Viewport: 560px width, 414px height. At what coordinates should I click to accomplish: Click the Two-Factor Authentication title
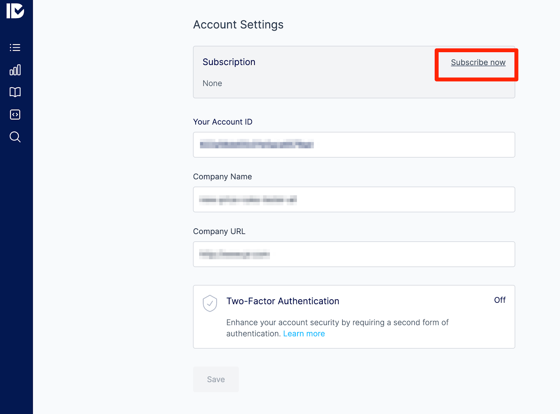[x=282, y=301]
